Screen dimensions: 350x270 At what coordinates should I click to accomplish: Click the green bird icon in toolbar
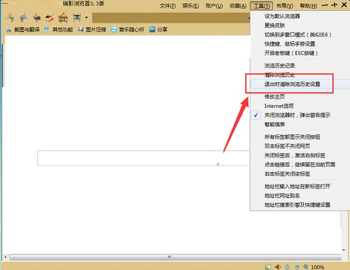(10, 18)
